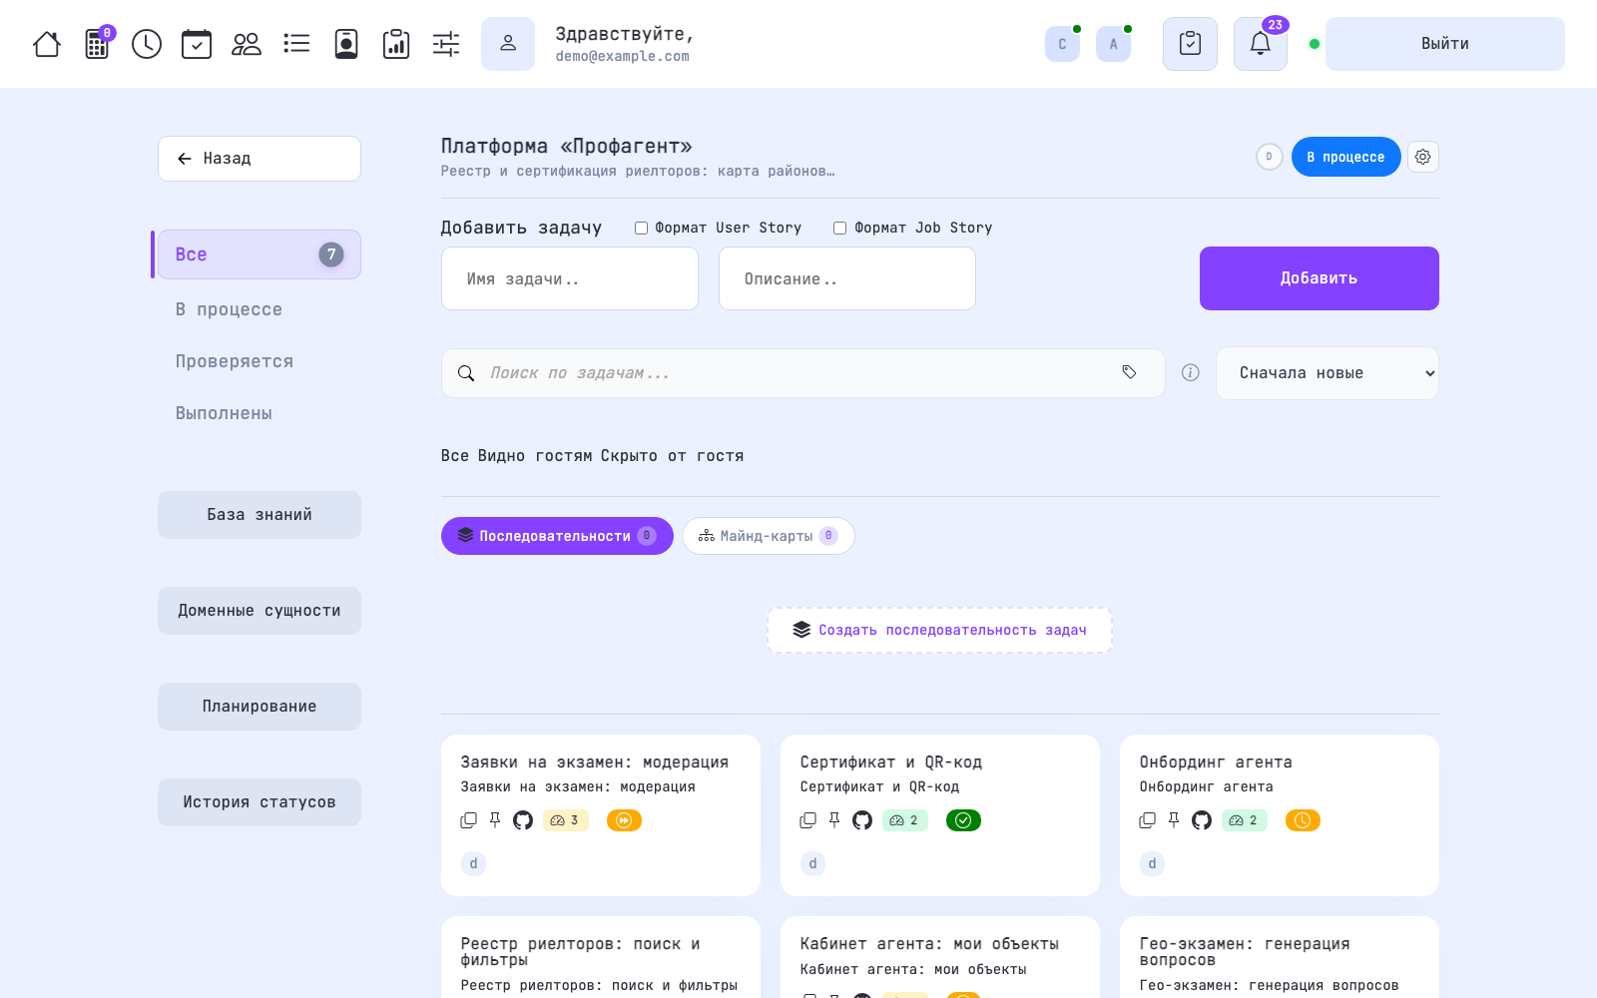
Task: Open the Сначала новые sort dropdown
Action: coord(1328,373)
